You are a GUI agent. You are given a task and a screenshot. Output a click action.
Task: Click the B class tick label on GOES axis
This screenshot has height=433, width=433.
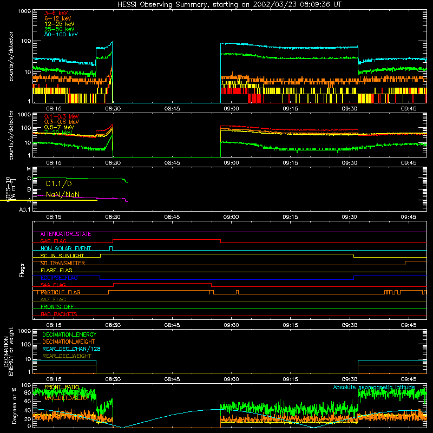pyautogui.click(x=29, y=190)
